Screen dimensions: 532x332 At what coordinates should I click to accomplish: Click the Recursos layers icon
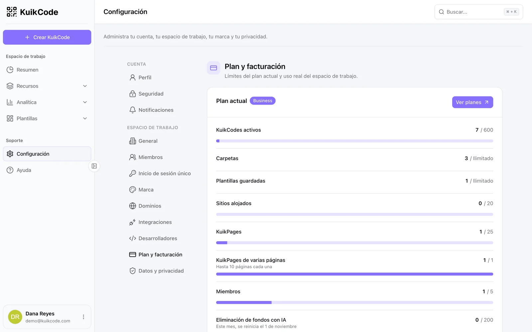tap(10, 86)
